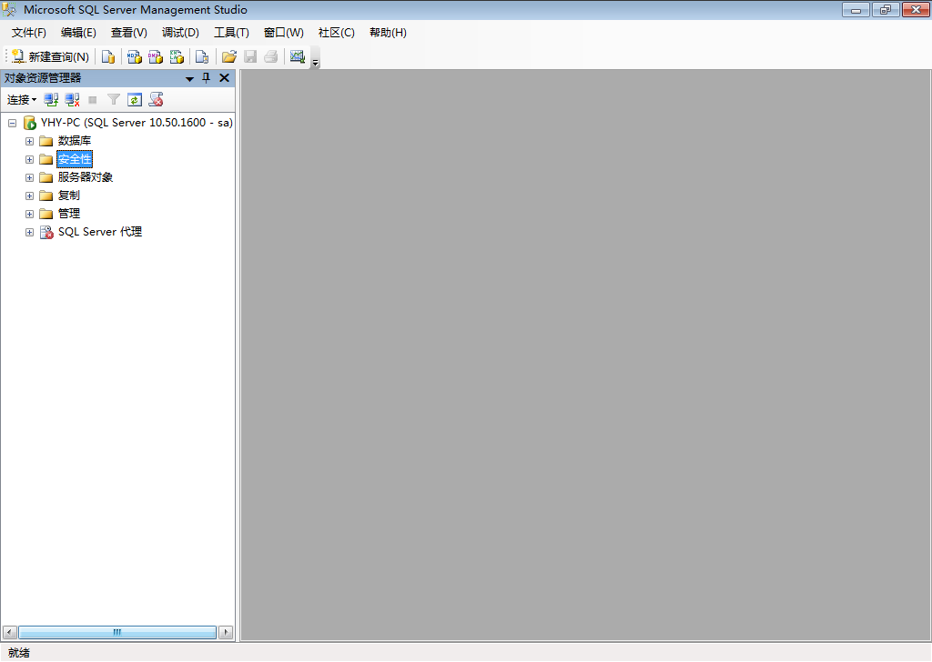Click scroll left arrow in Object Explorer
The image size is (932, 662).
(x=9, y=632)
